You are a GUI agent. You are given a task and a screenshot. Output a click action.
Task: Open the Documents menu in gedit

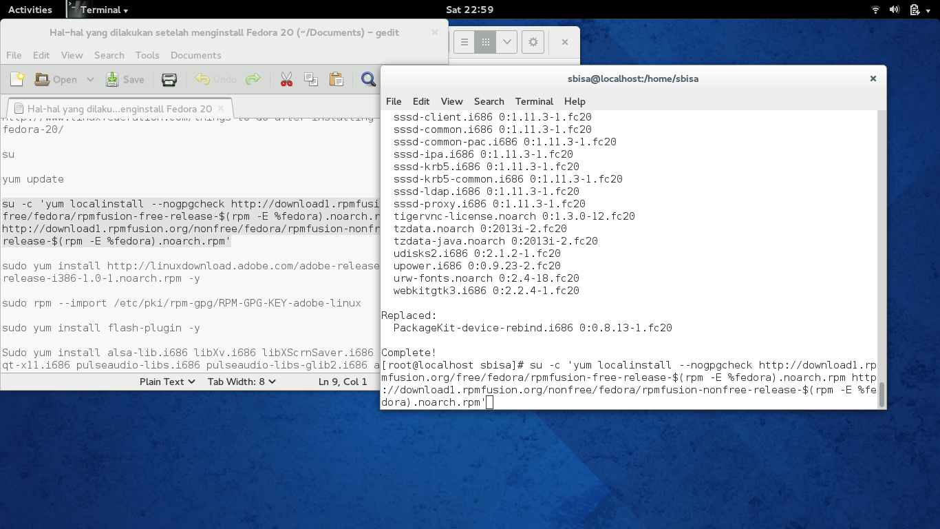195,55
